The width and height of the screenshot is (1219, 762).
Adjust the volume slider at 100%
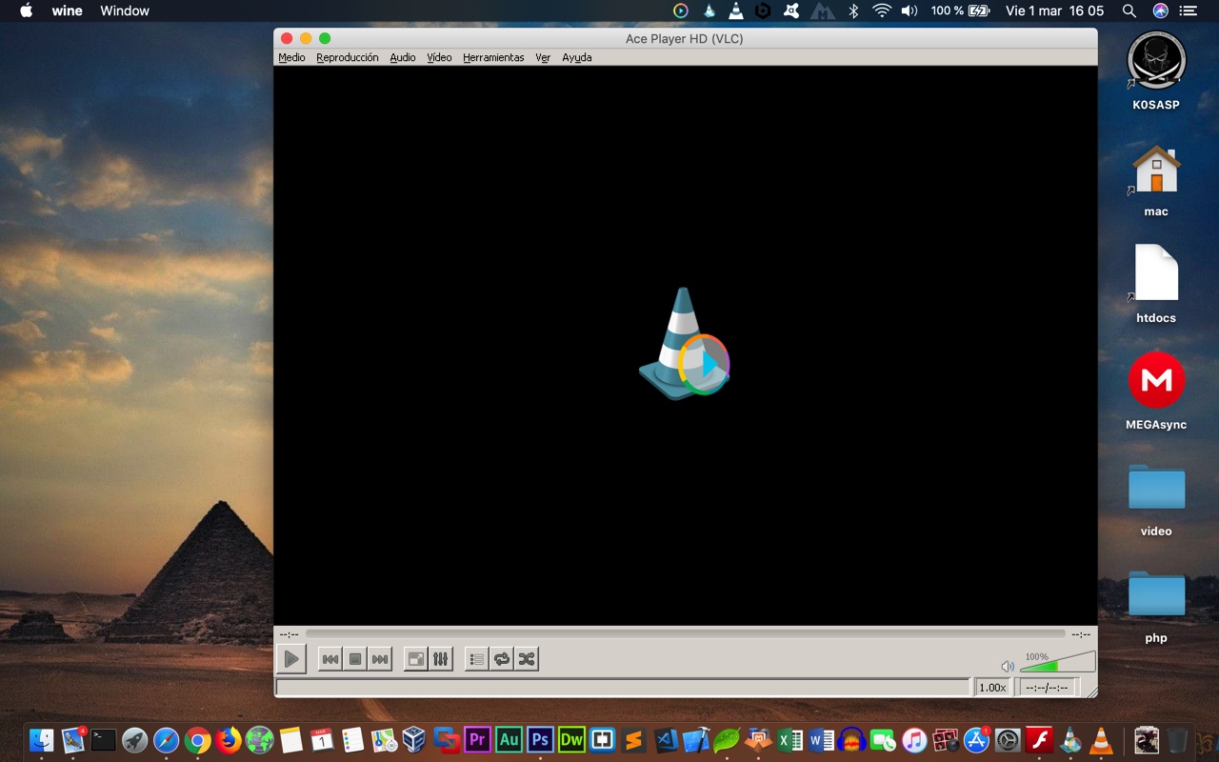[1057, 664]
